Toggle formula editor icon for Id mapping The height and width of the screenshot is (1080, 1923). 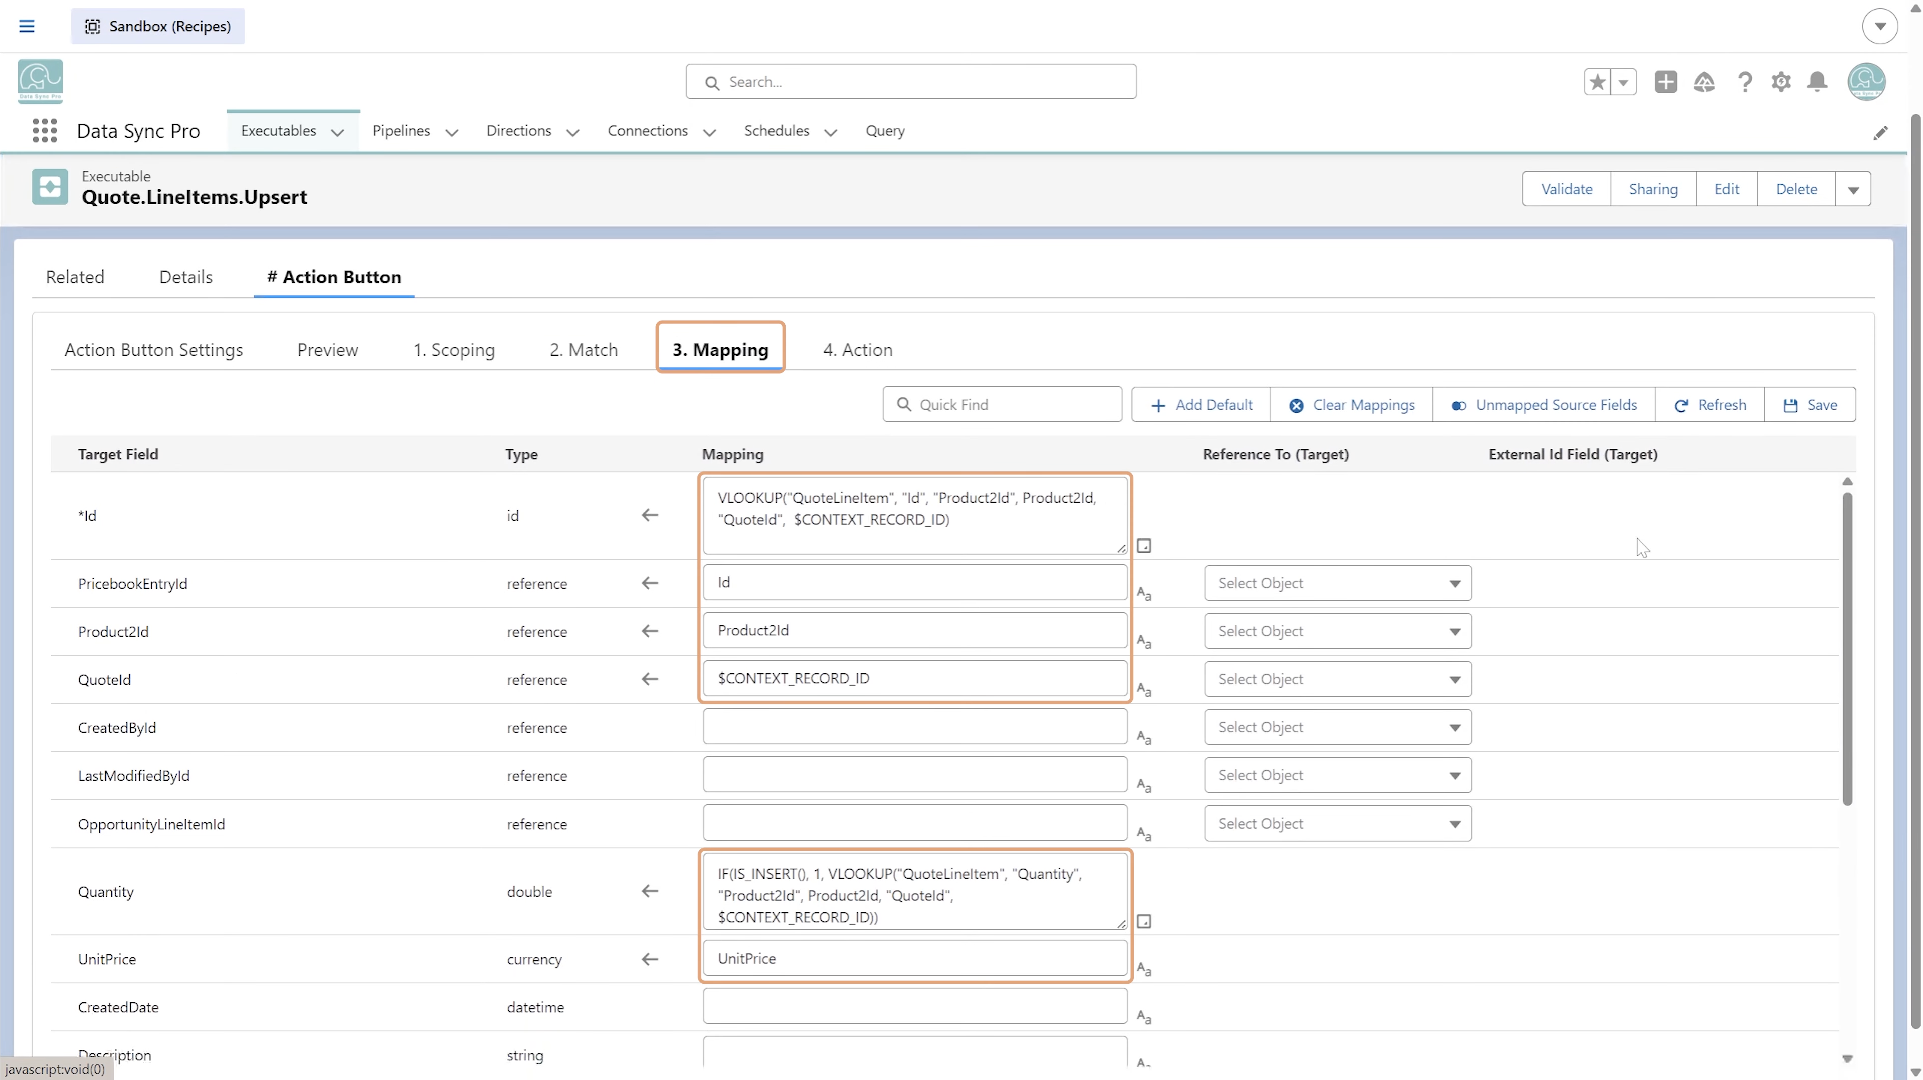(x=1143, y=546)
